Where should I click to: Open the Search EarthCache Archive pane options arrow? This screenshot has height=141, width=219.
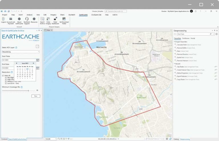37,30
